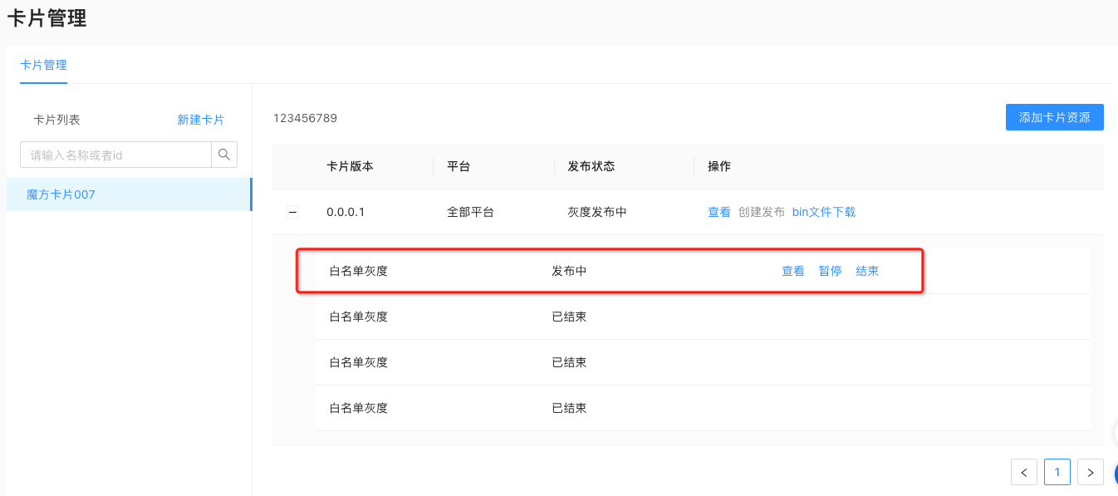Viewport: 1118px width, 496px height.
Task: Click 暂停 for the 发布中 release
Action: tap(831, 271)
